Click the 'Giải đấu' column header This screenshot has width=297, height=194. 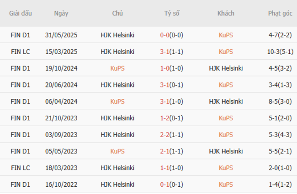click(x=21, y=13)
